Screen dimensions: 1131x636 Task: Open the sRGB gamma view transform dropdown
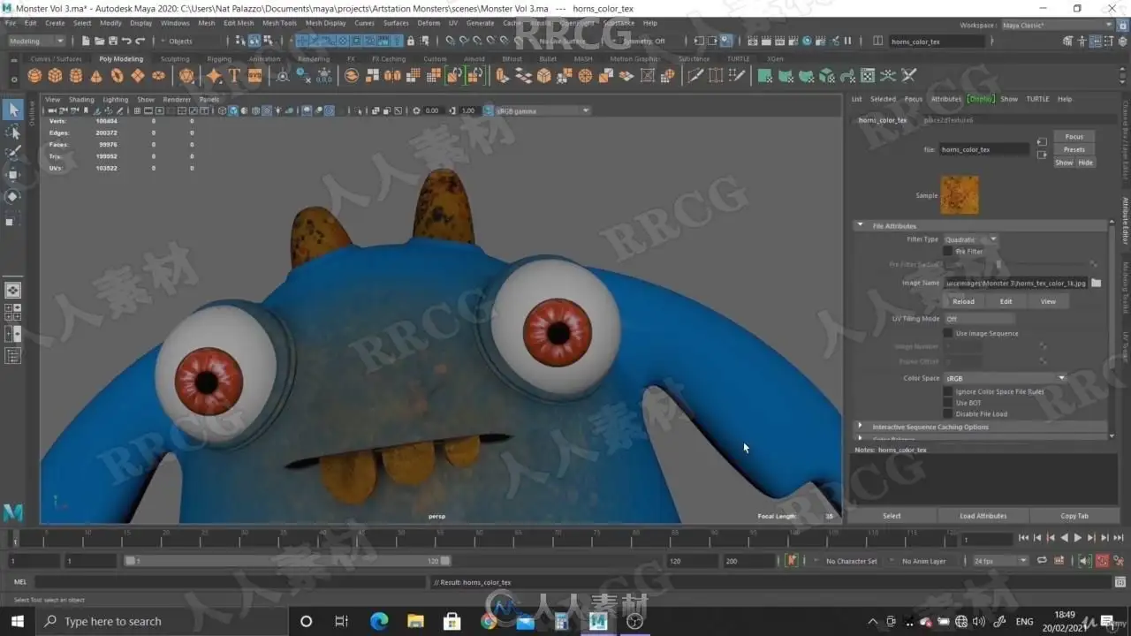point(542,110)
